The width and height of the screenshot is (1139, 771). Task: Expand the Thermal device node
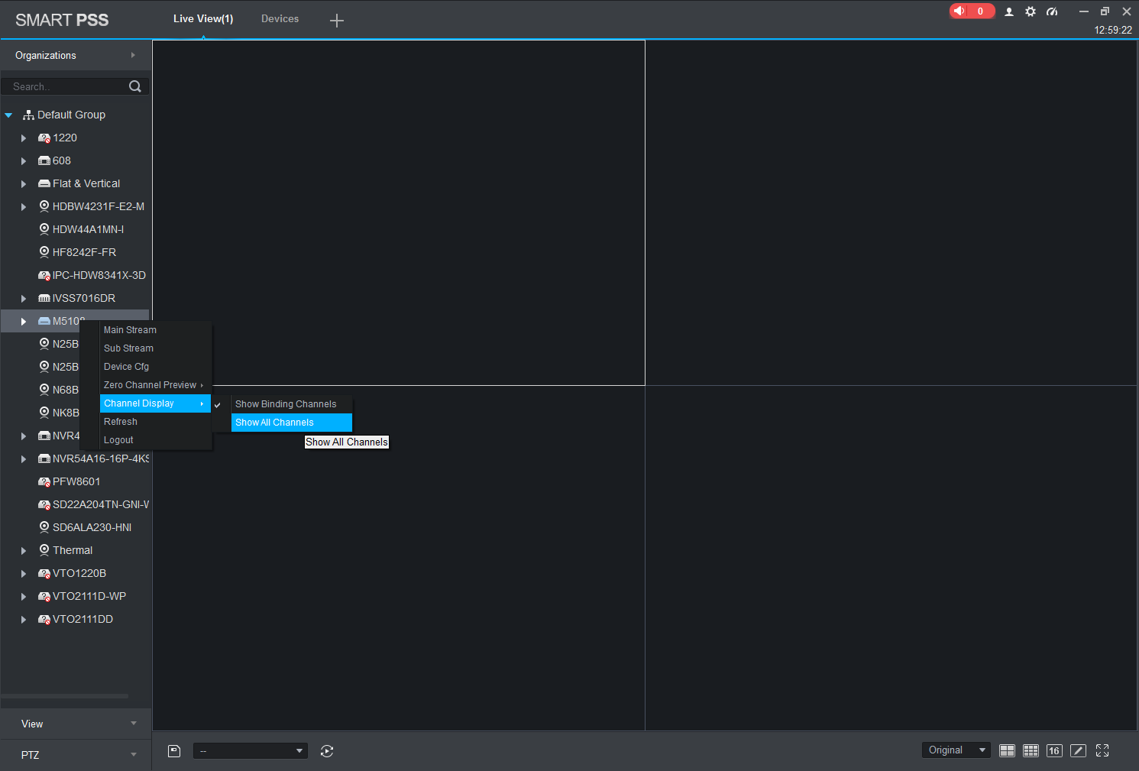tap(24, 551)
